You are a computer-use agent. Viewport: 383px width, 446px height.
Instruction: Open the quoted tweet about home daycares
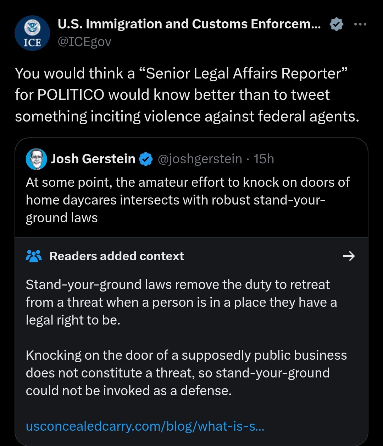(x=187, y=200)
